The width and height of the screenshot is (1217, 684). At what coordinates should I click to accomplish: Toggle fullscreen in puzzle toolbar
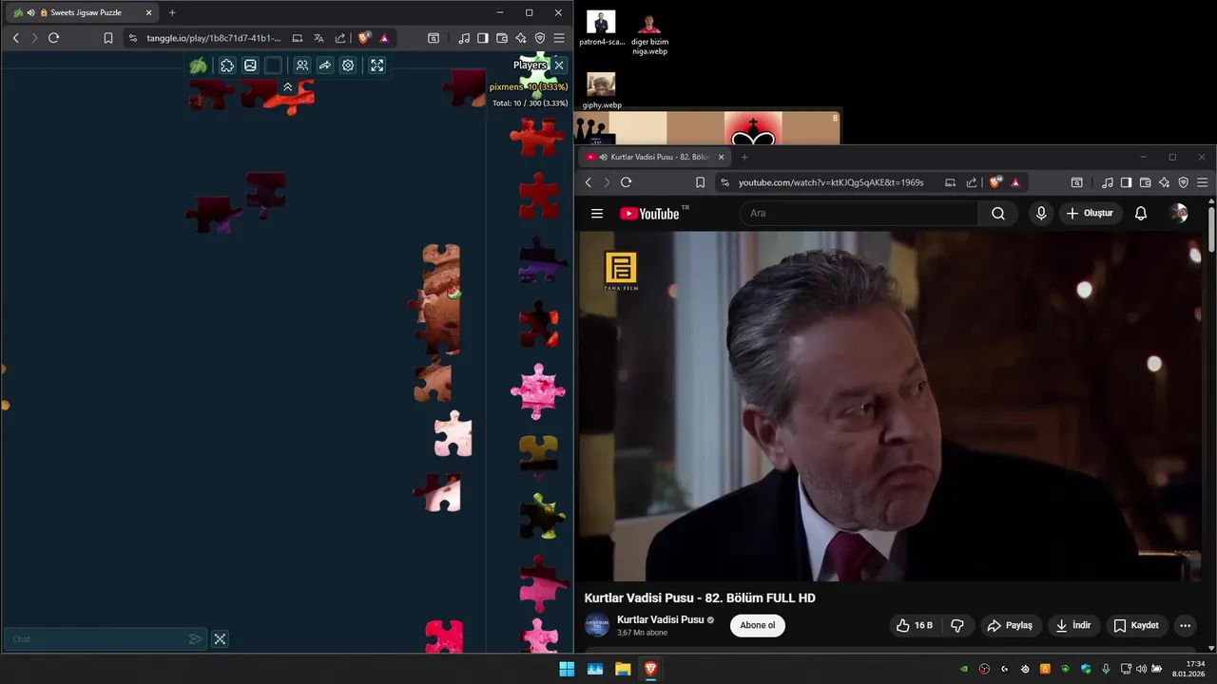[x=377, y=66]
